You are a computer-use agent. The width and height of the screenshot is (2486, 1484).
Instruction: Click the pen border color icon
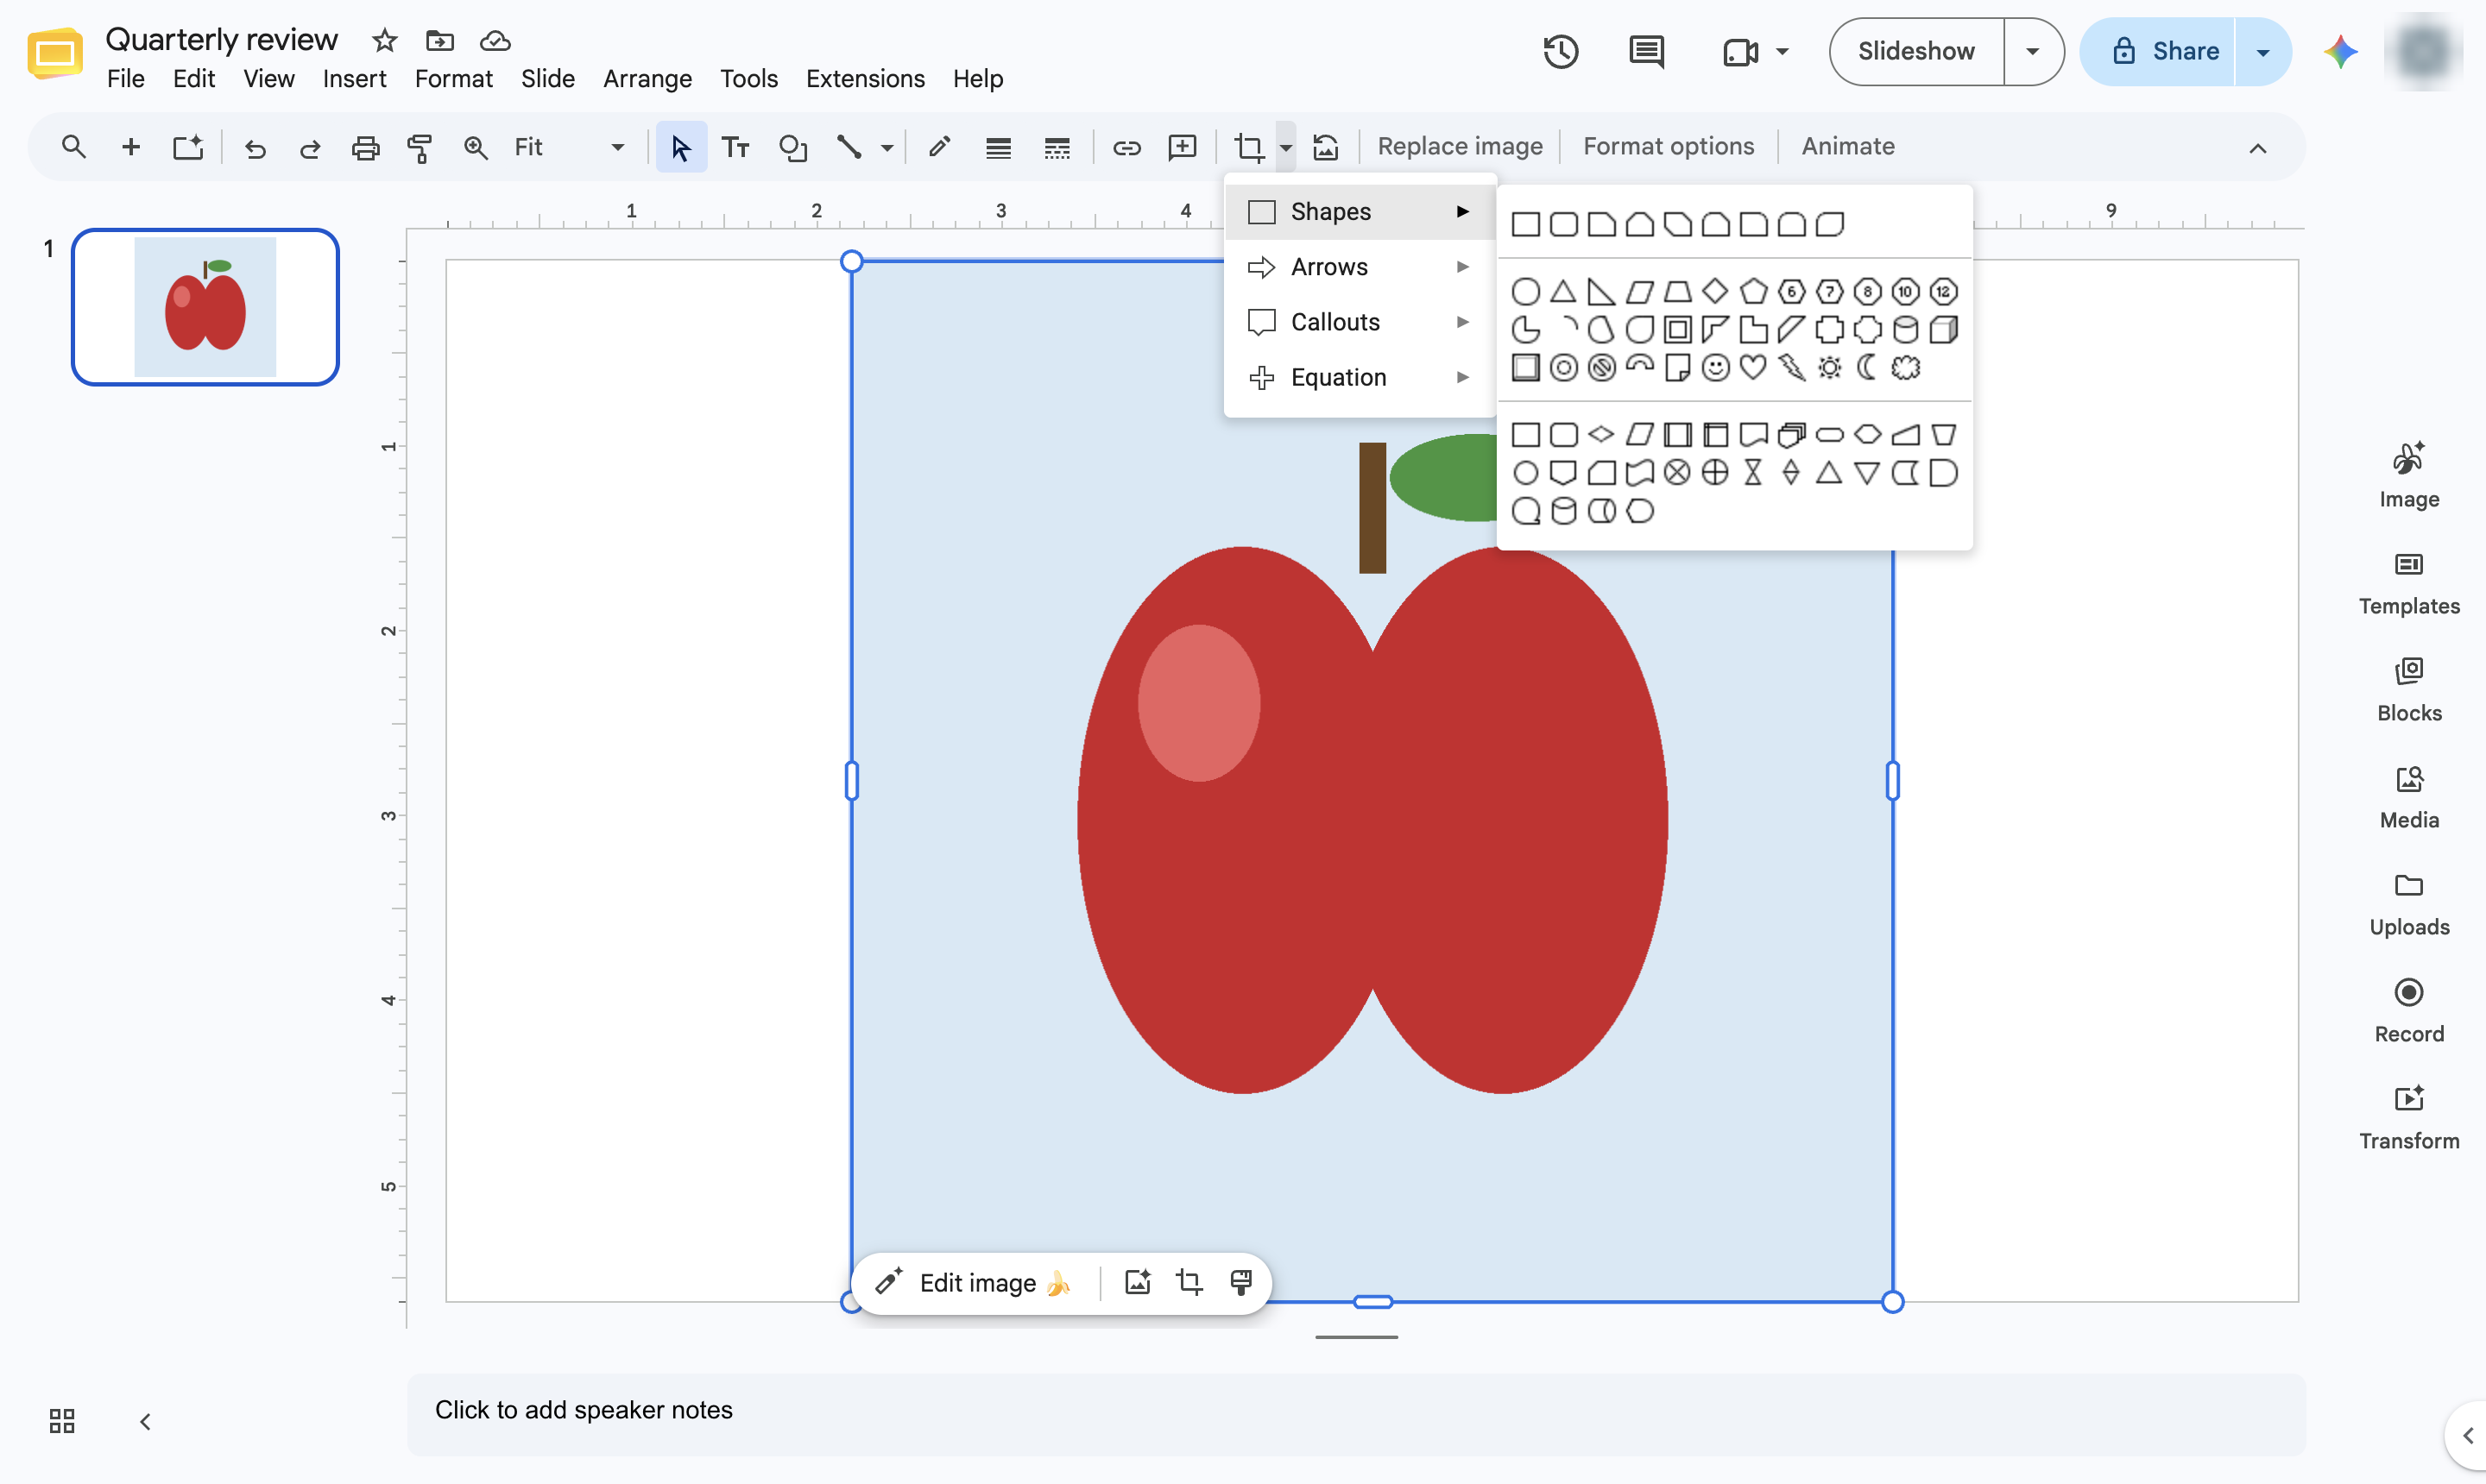point(938,147)
